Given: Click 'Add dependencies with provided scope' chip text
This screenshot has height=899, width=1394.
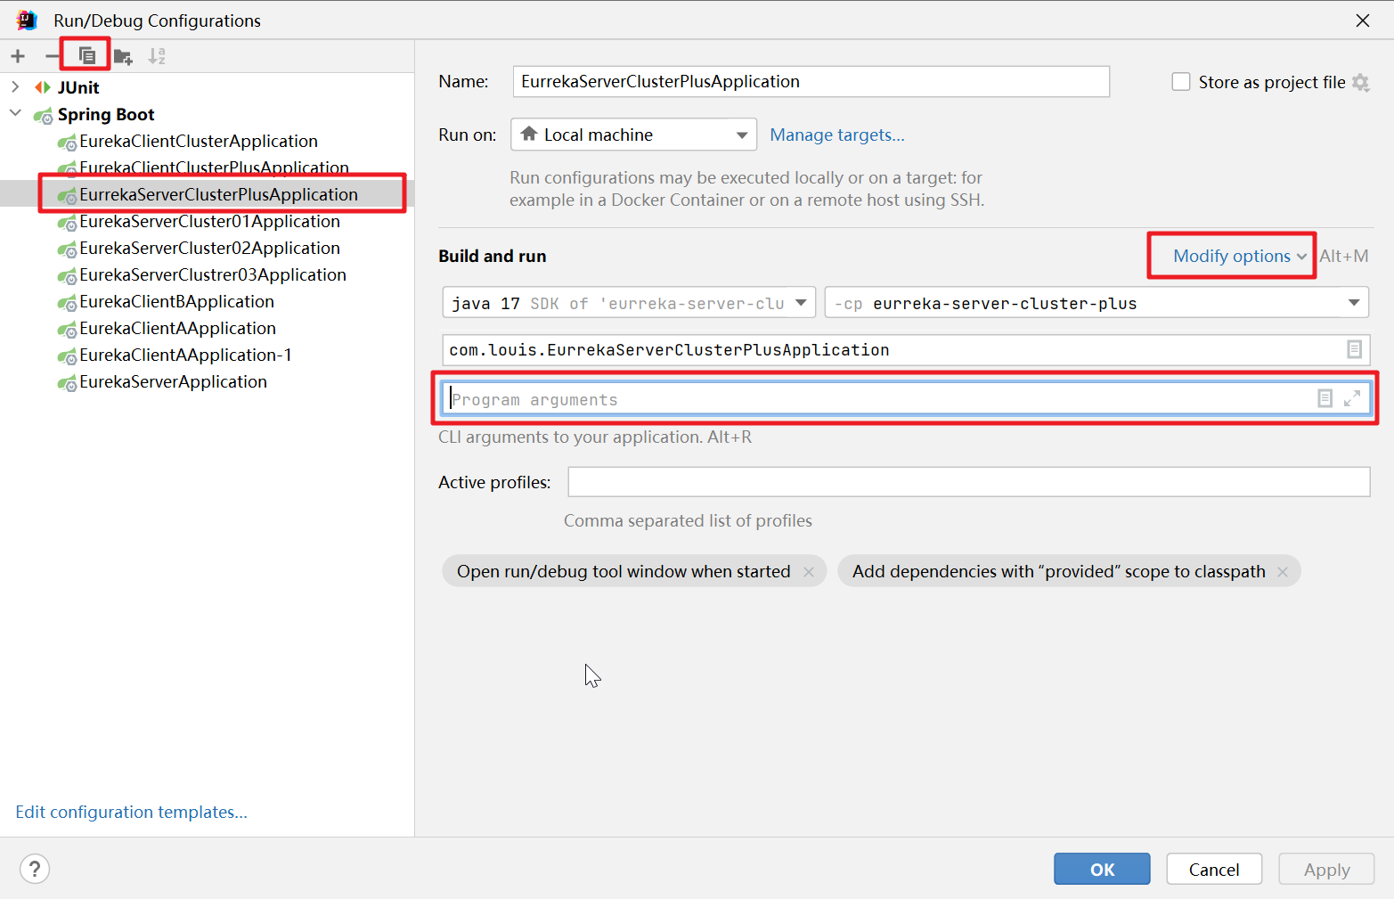Looking at the screenshot, I should (1058, 571).
